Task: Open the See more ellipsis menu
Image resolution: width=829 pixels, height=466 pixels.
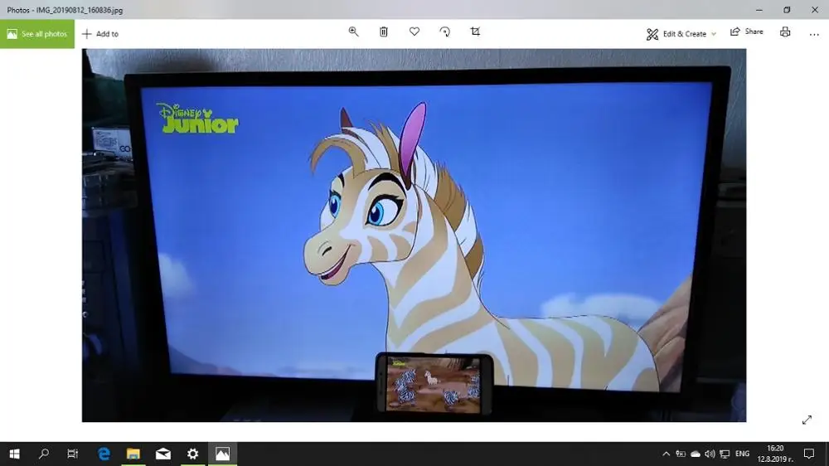Action: [814, 34]
